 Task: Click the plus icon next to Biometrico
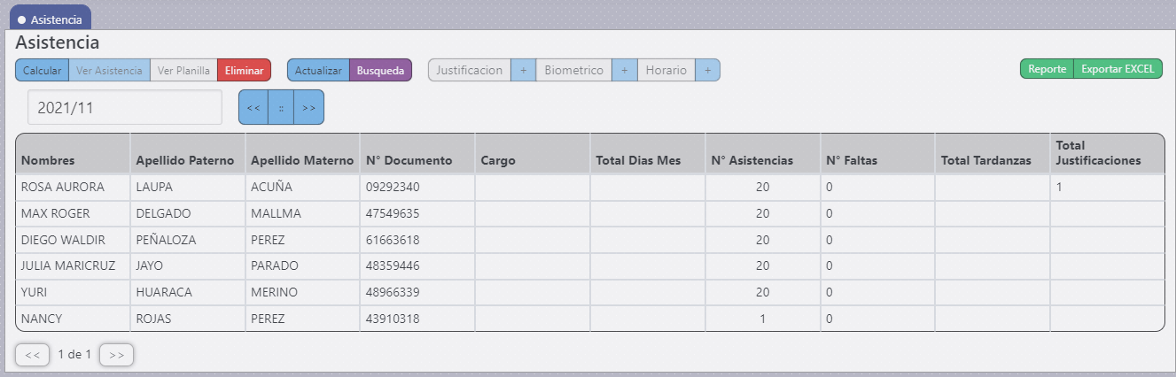[624, 70]
